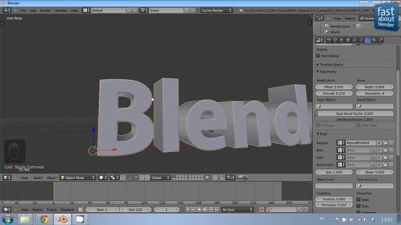Toggle the Map Taper checkbox

pos(358,125)
